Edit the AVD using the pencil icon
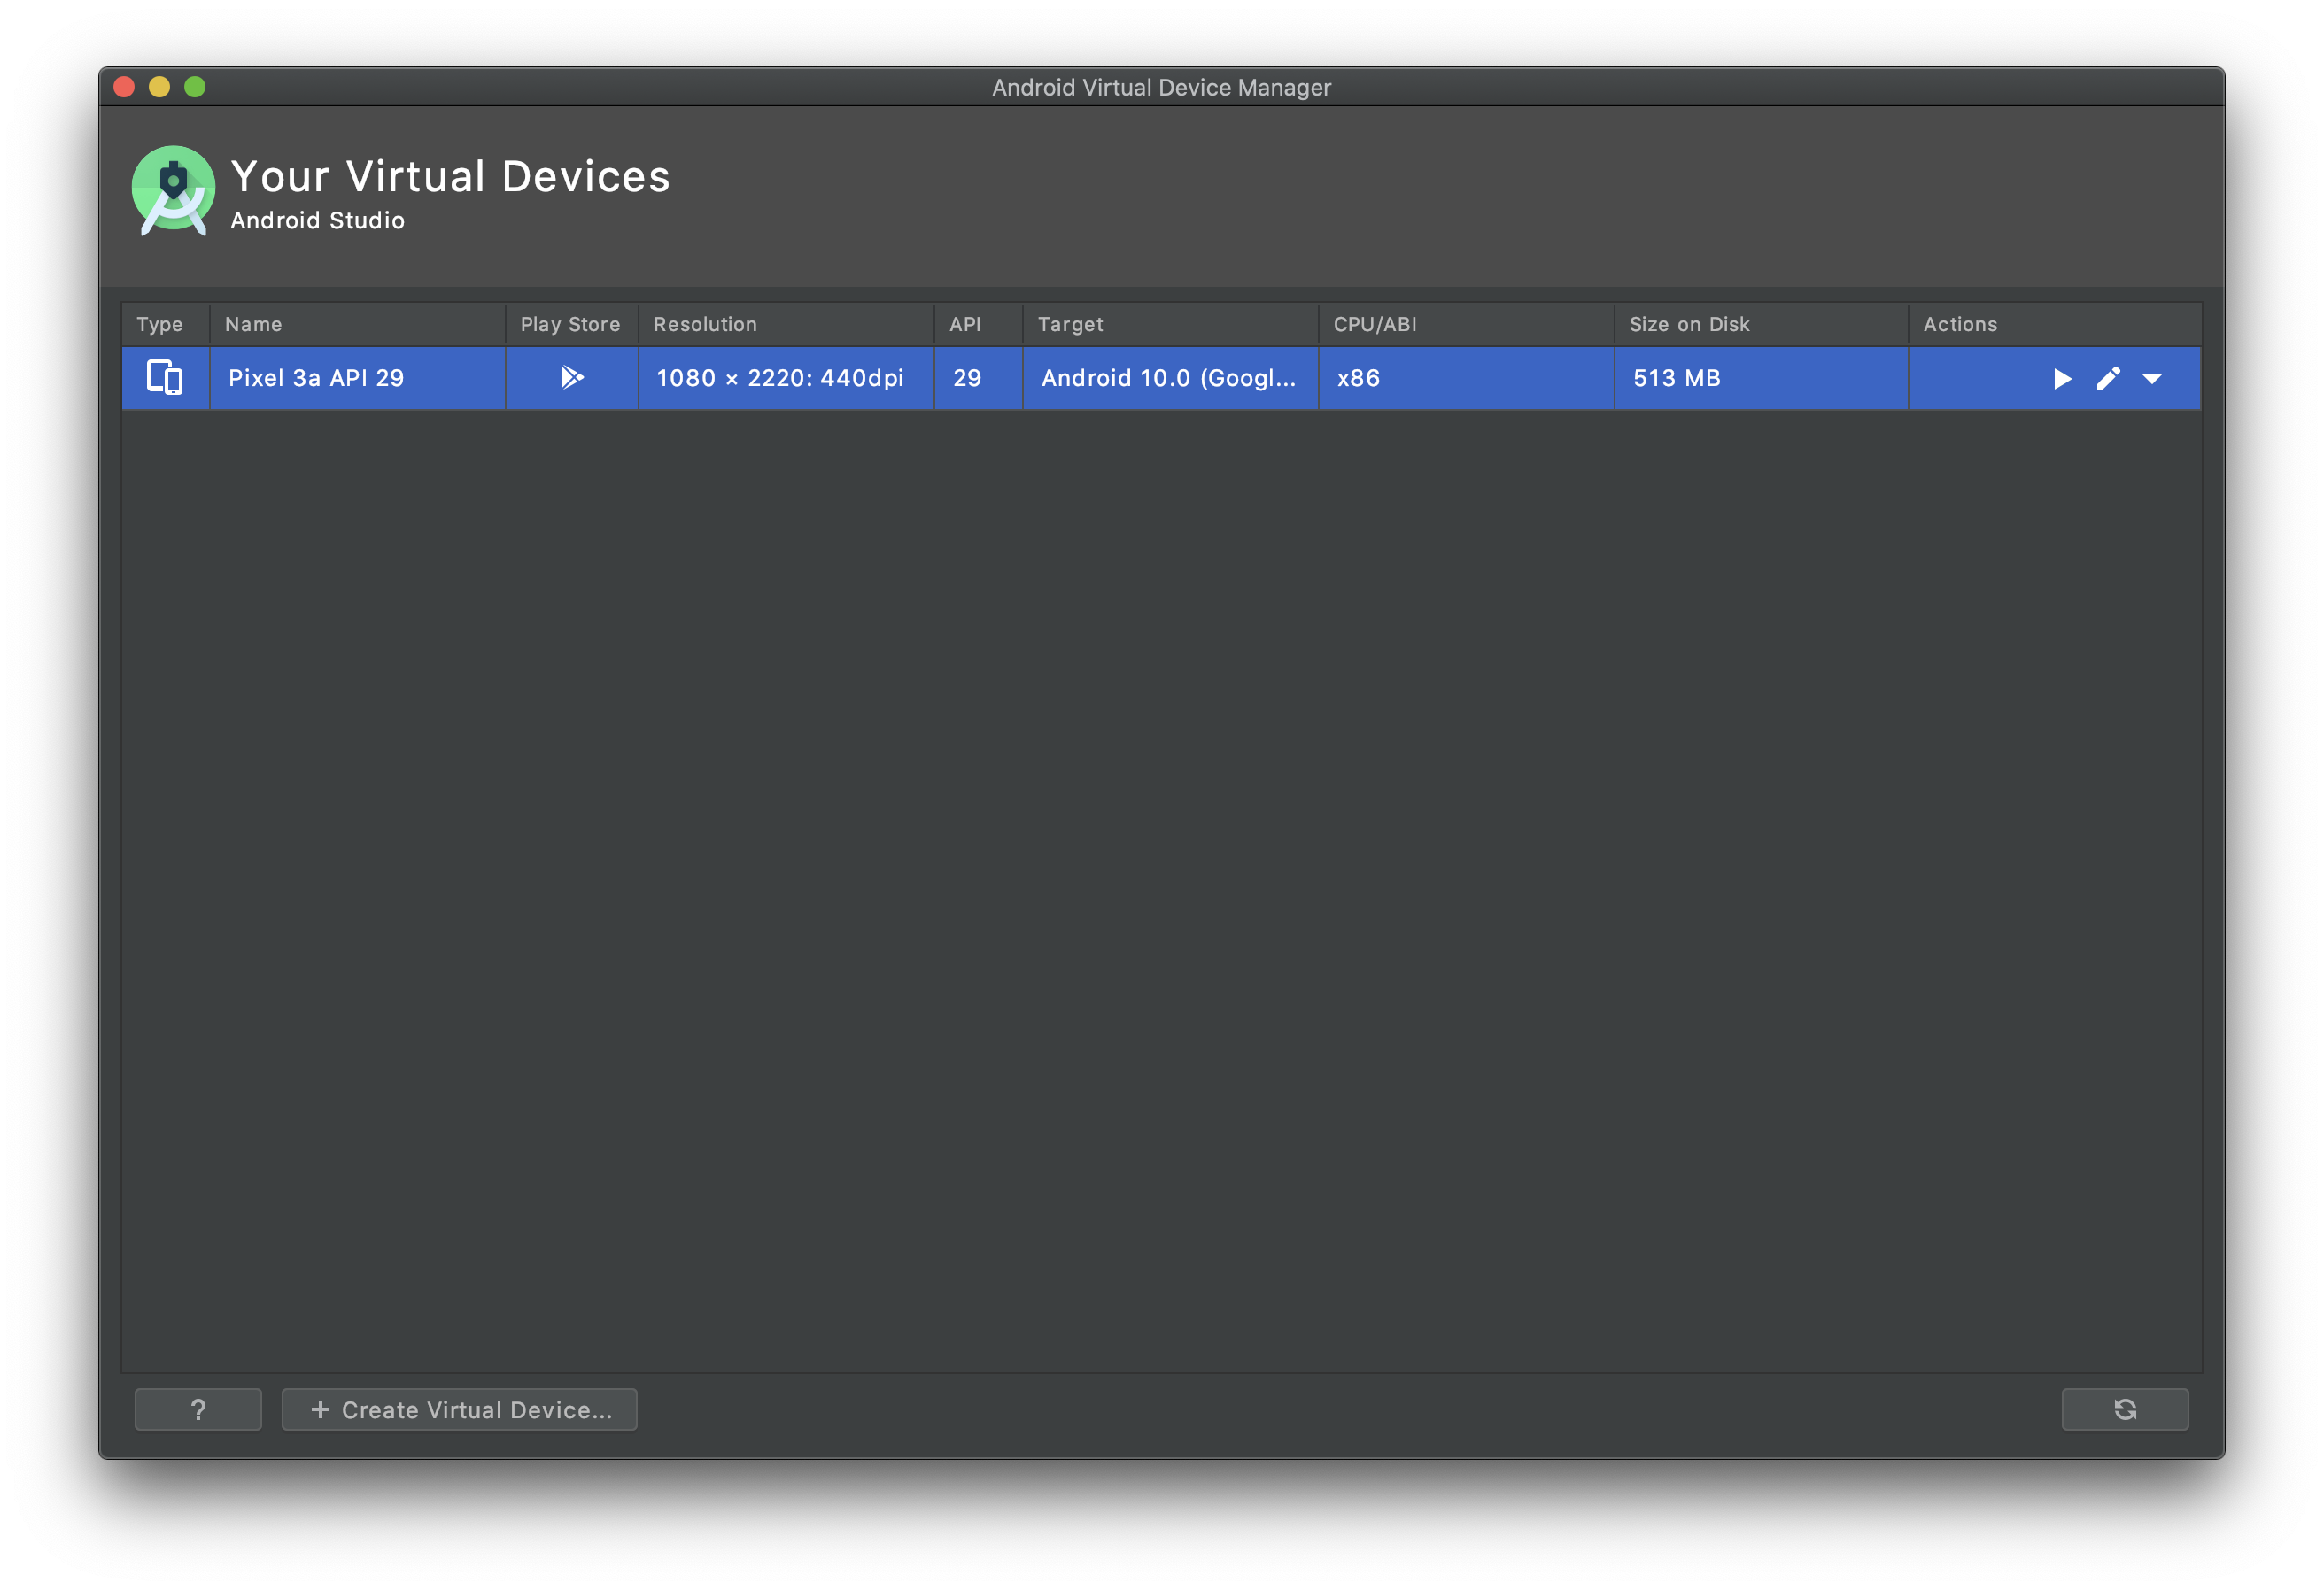The image size is (2324, 1590). point(2108,379)
